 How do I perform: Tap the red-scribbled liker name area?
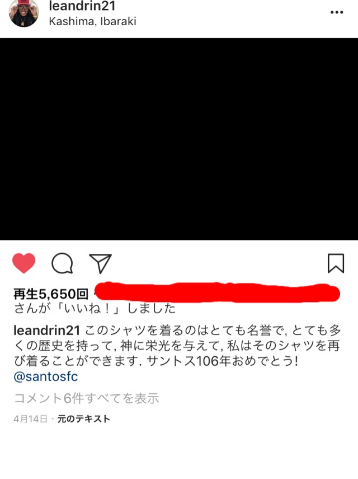tap(217, 292)
